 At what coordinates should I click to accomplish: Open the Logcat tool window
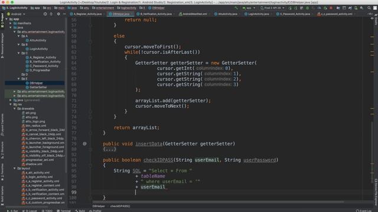(x=30, y=211)
